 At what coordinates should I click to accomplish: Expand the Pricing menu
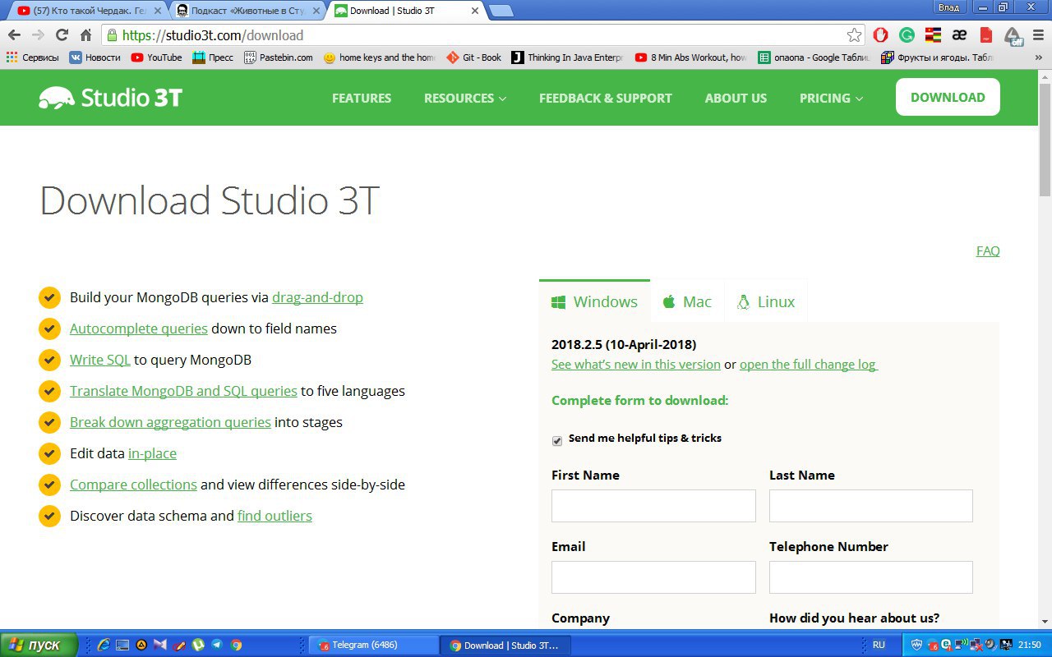point(831,98)
